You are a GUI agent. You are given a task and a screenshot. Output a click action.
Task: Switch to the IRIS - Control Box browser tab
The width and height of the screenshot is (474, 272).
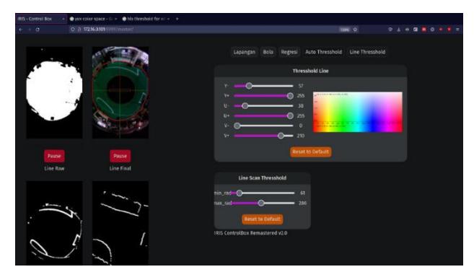[x=41, y=19]
